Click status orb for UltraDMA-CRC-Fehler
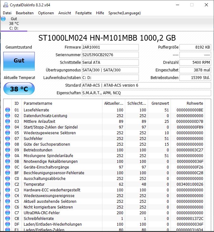This screenshot has height=232, width=214. click(8, 213)
